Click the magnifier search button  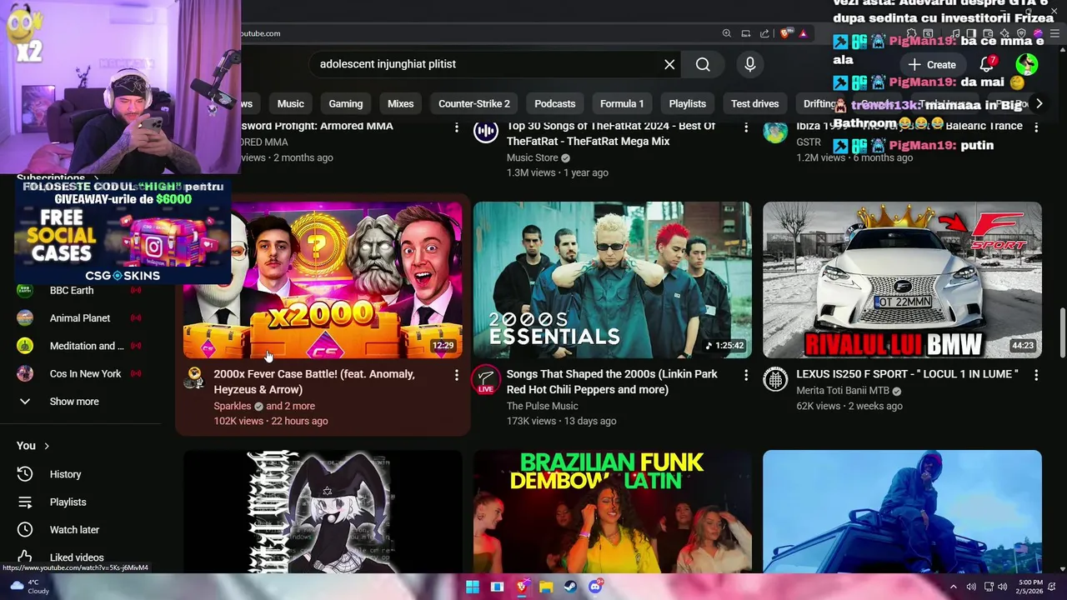point(703,64)
